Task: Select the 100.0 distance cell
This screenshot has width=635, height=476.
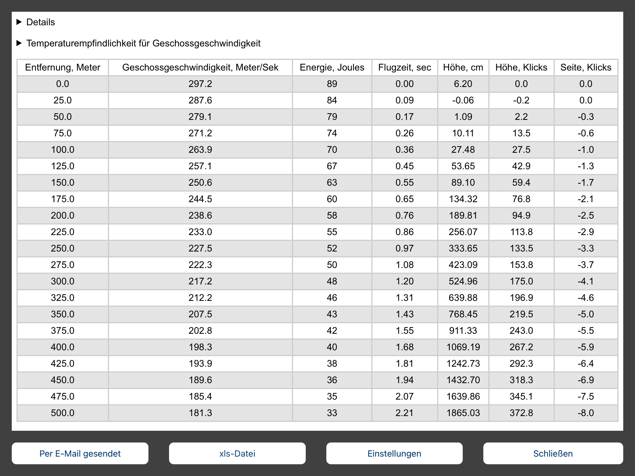Action: coord(63,150)
